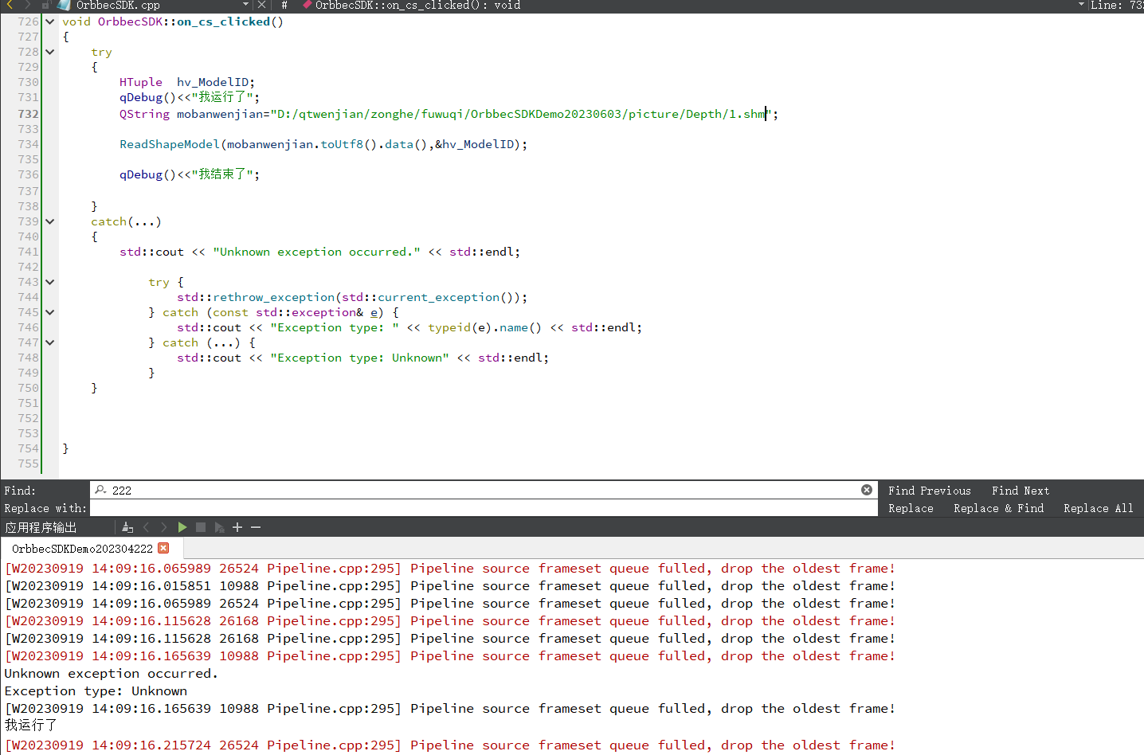The image size is (1144, 755).
Task: Clear the Find field text
Action: coord(867,490)
